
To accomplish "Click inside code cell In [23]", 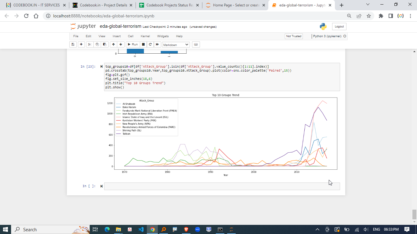I will [222, 77].
